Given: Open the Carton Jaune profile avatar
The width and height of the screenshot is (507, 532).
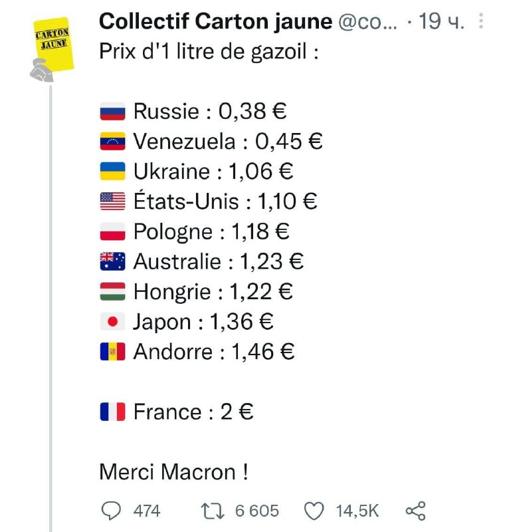Looking at the screenshot, I should (x=52, y=49).
